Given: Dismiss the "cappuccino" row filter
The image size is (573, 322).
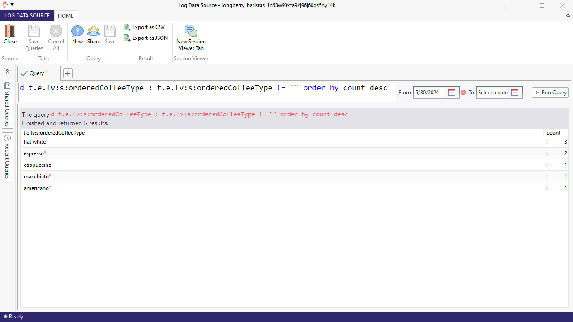Looking at the screenshot, I should [x=547, y=165].
